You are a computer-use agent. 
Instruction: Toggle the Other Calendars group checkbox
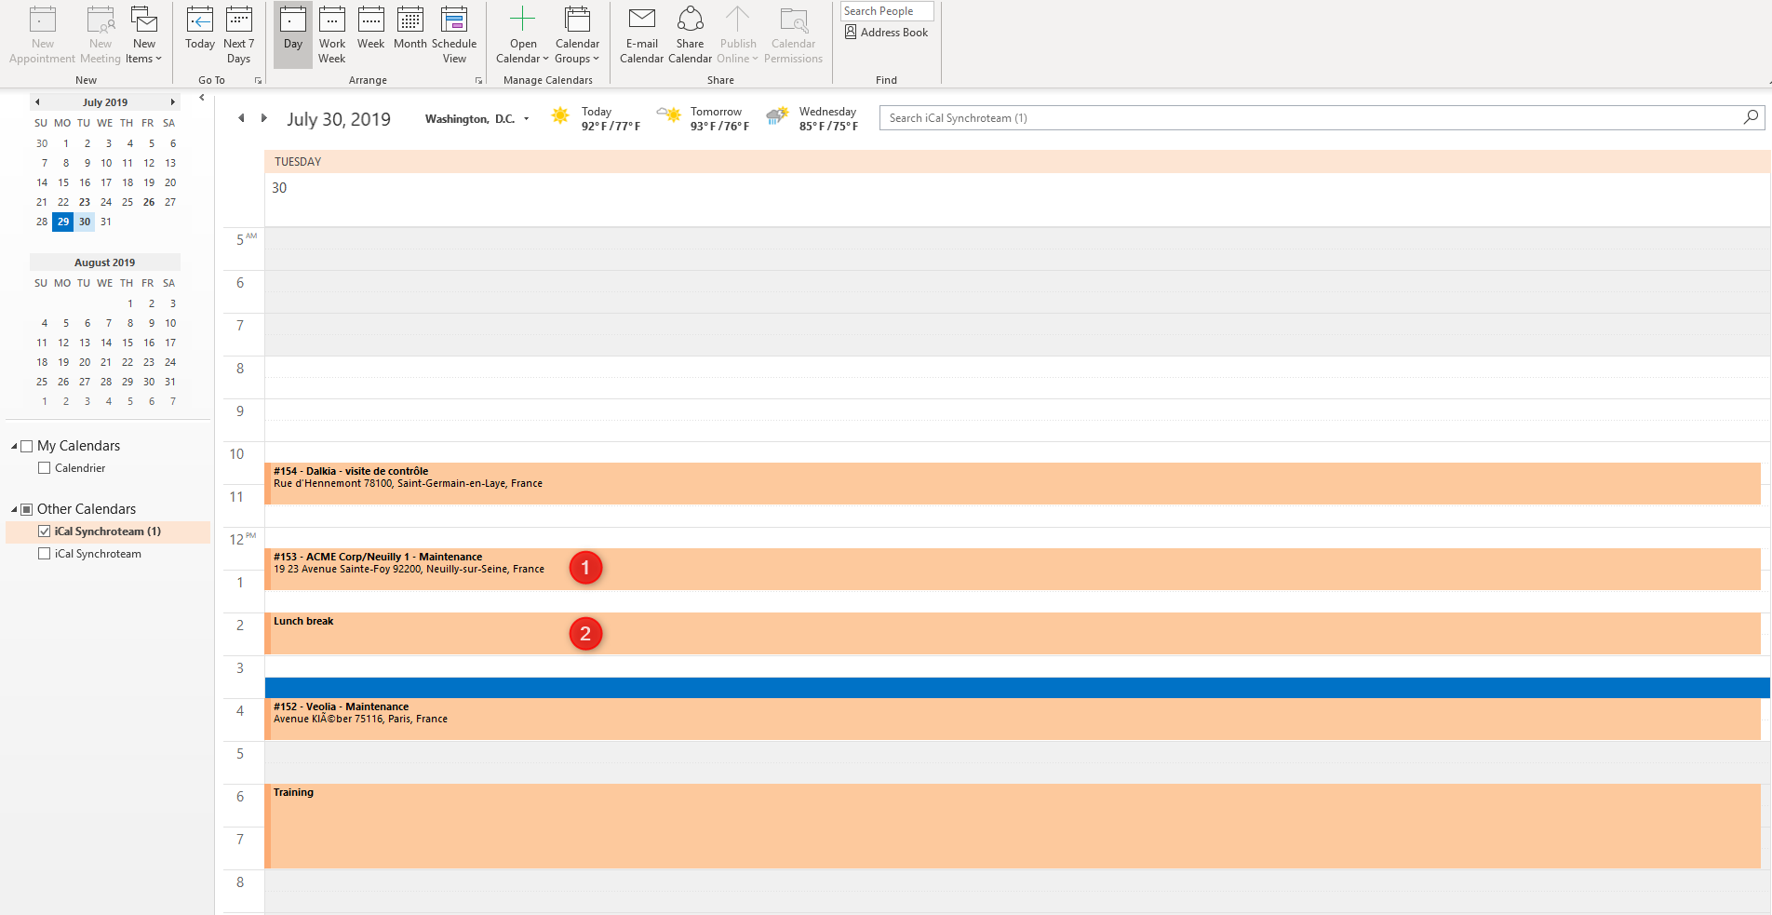click(x=27, y=510)
